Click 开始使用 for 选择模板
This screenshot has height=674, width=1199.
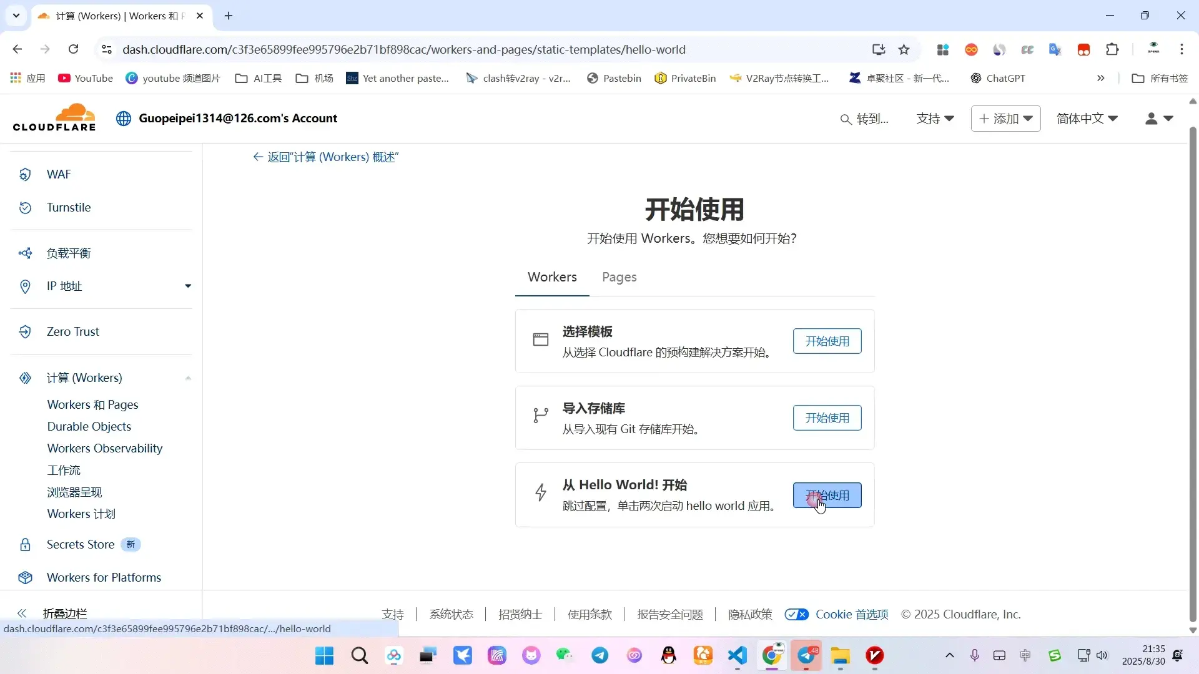click(827, 341)
